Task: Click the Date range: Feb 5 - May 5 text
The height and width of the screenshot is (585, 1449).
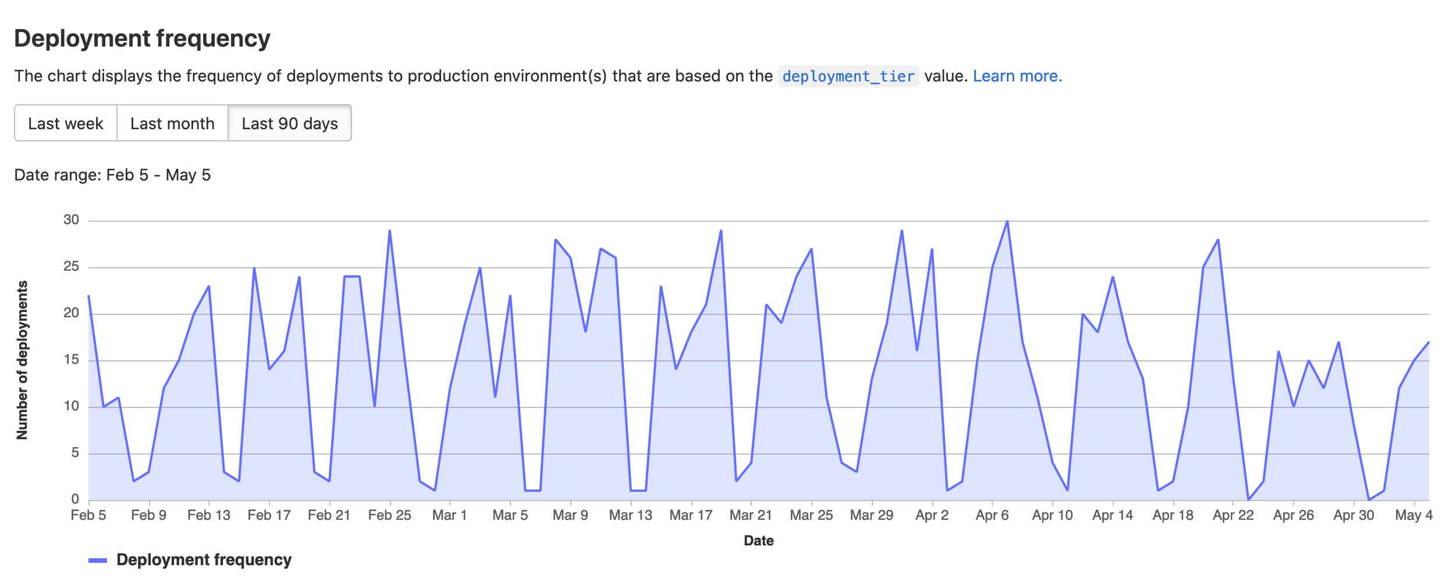Action: click(x=113, y=174)
